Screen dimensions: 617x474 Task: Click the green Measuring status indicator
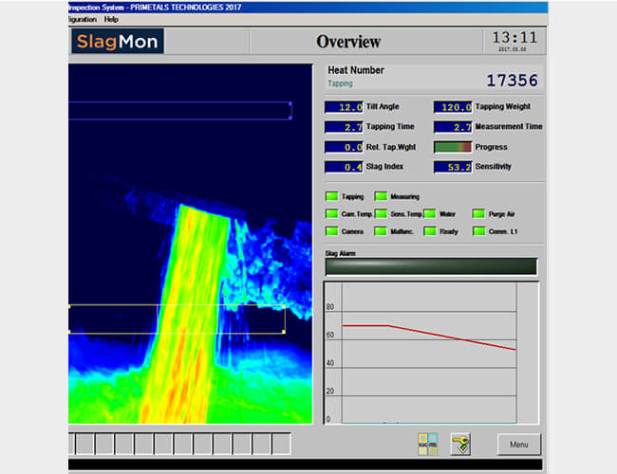[381, 196]
